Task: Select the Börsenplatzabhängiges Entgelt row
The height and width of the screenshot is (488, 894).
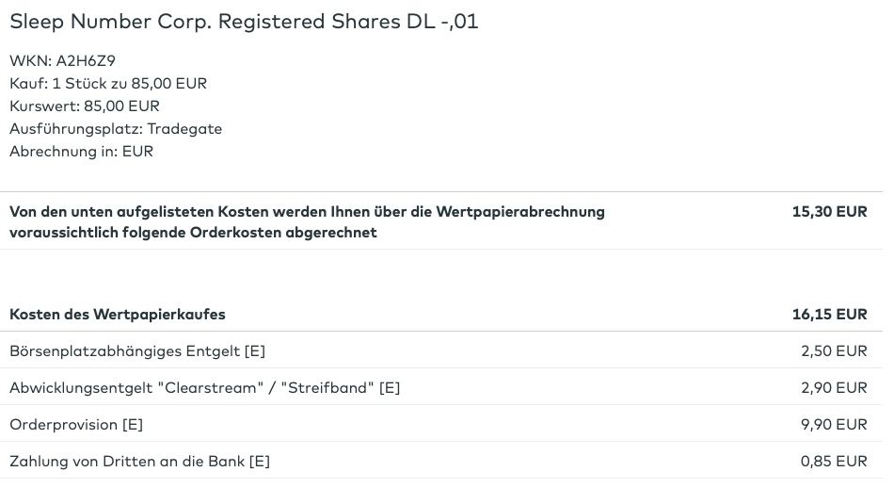Action: [137, 351]
